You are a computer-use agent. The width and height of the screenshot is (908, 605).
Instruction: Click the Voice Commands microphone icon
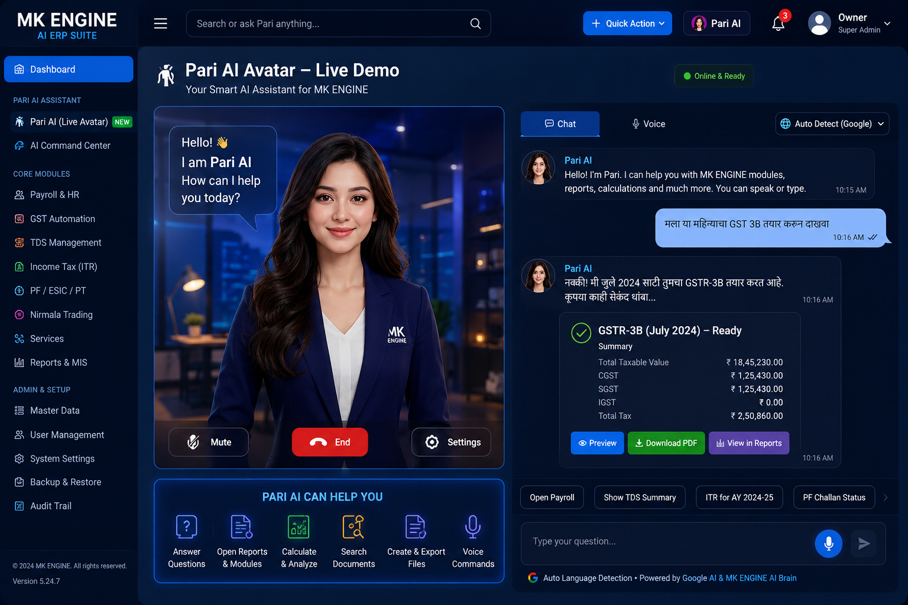(473, 526)
